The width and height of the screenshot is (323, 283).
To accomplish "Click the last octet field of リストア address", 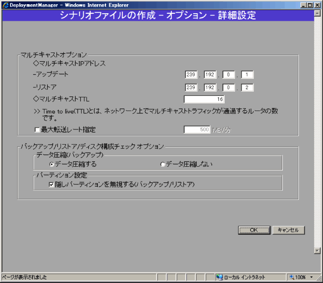I will point(247,87).
